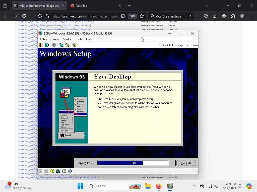Click the uBlock Origin shield icon
The image size is (257, 192).
pos(242,16)
